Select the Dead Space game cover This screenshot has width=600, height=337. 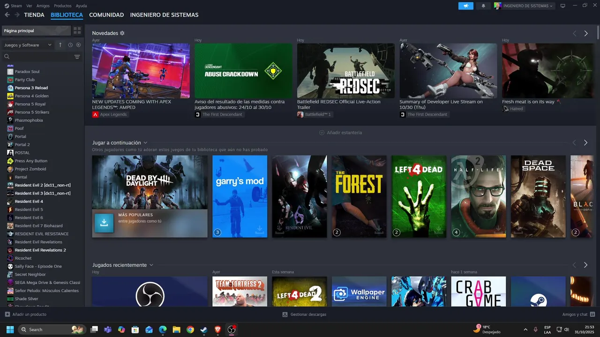point(538,197)
